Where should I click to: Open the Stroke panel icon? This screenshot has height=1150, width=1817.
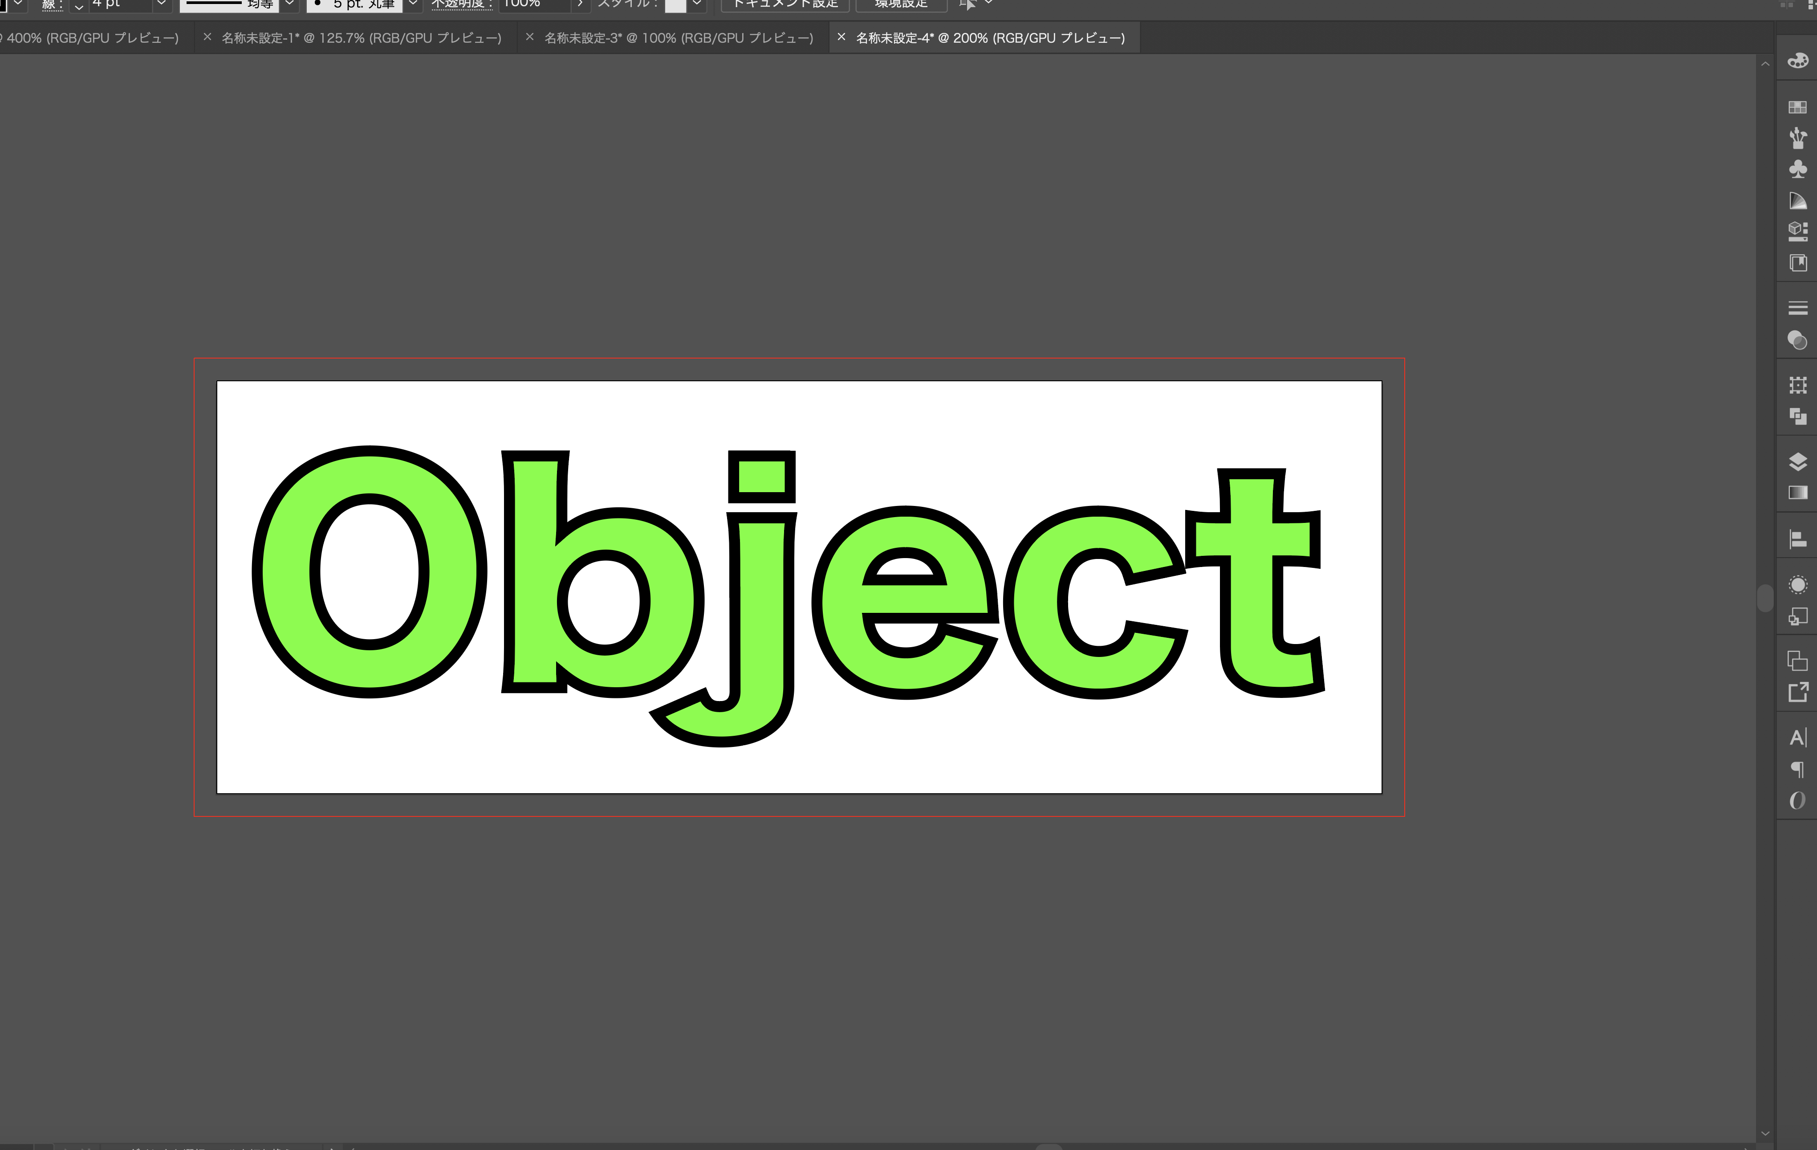pyautogui.click(x=1797, y=308)
